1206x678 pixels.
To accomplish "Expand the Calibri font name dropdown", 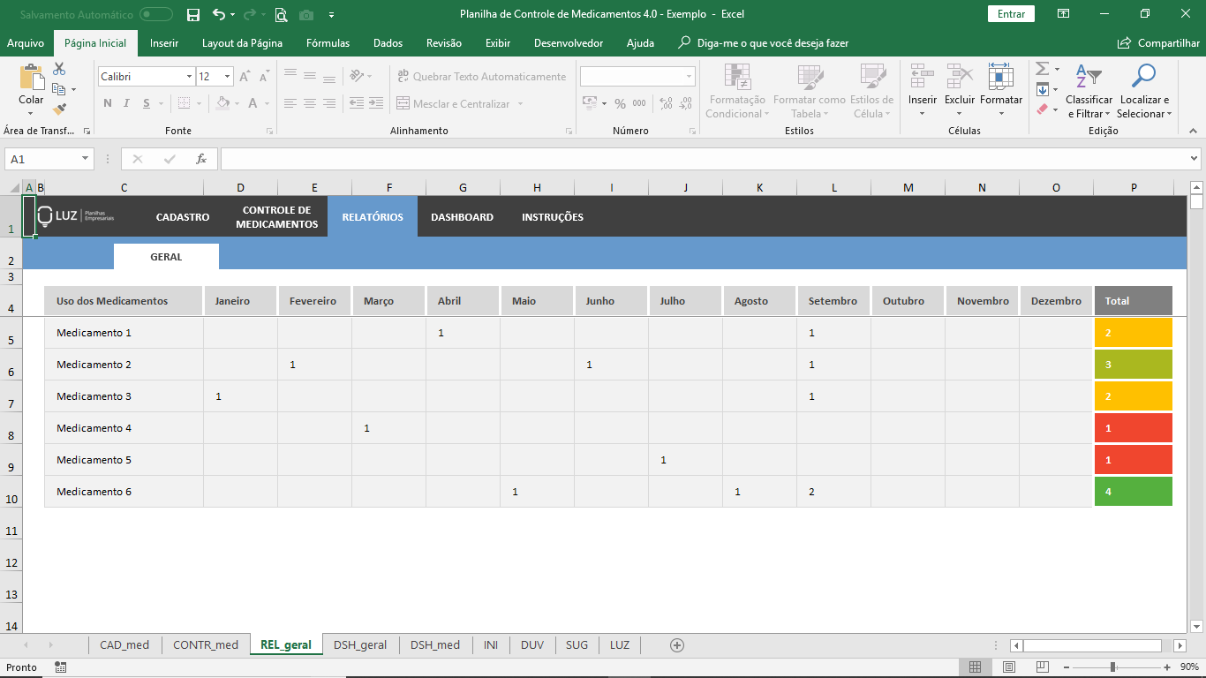I will [189, 77].
